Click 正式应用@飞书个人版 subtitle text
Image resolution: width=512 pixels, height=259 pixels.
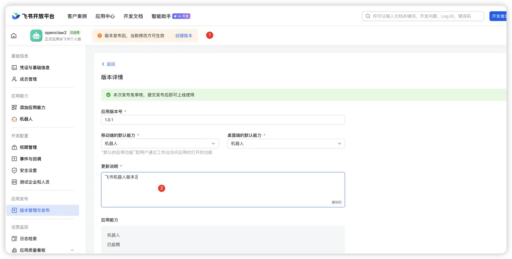pos(63,39)
